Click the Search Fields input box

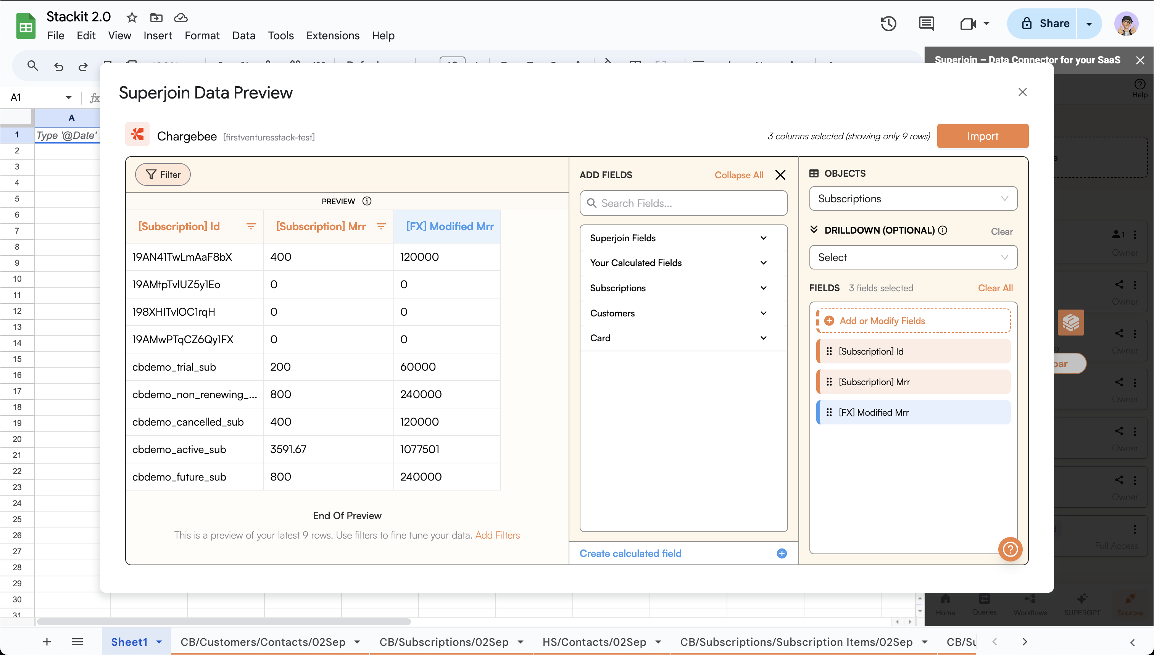tap(683, 203)
